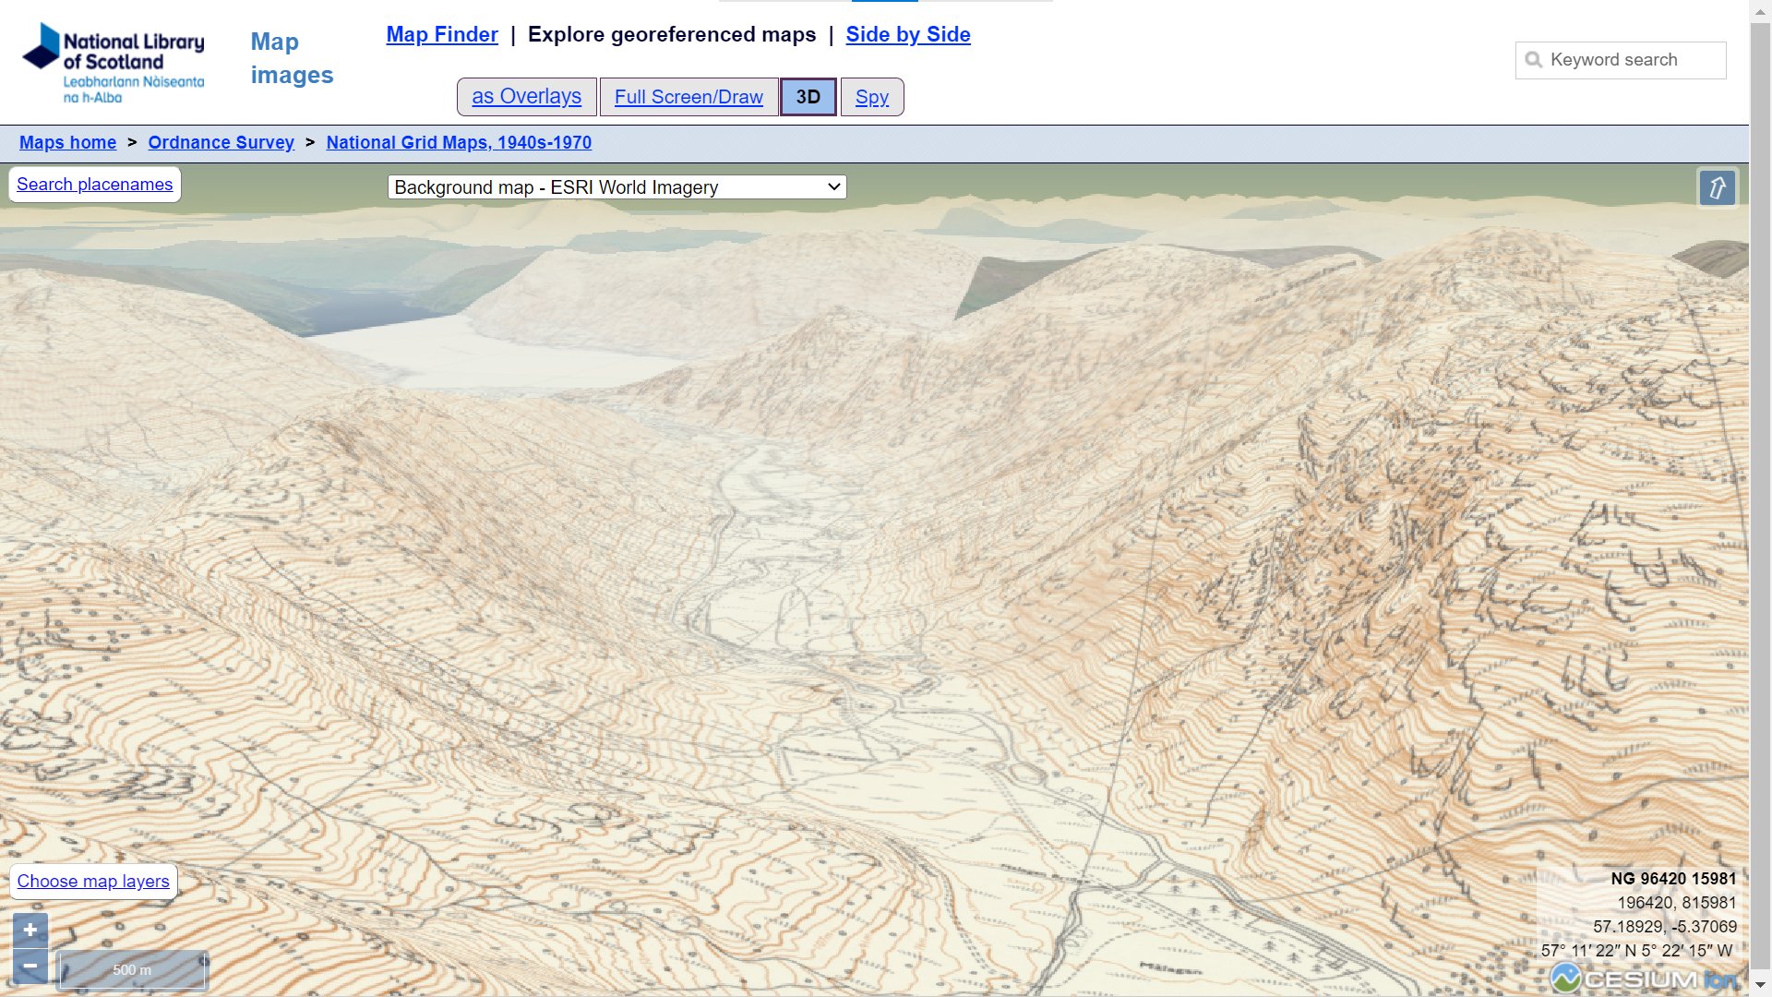Image resolution: width=1772 pixels, height=997 pixels.
Task: Open Choose map layers panel
Action: pyautogui.click(x=93, y=882)
